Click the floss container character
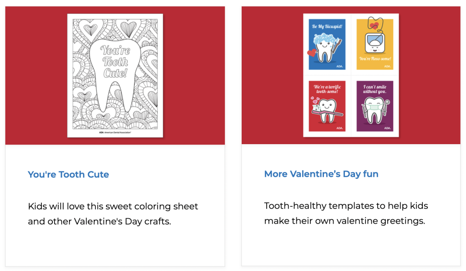The width and height of the screenshot is (466, 271). tap(375, 40)
